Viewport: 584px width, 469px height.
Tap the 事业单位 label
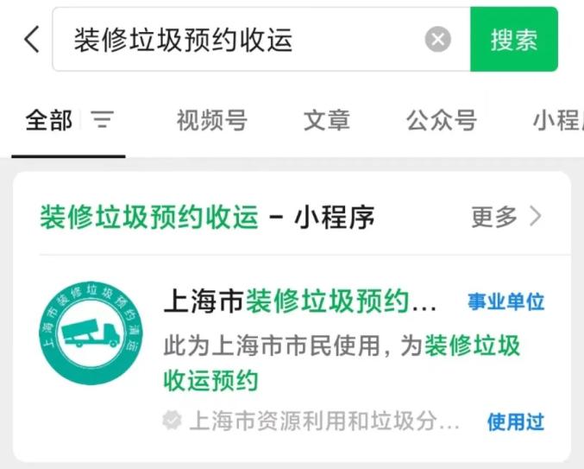[x=506, y=301]
